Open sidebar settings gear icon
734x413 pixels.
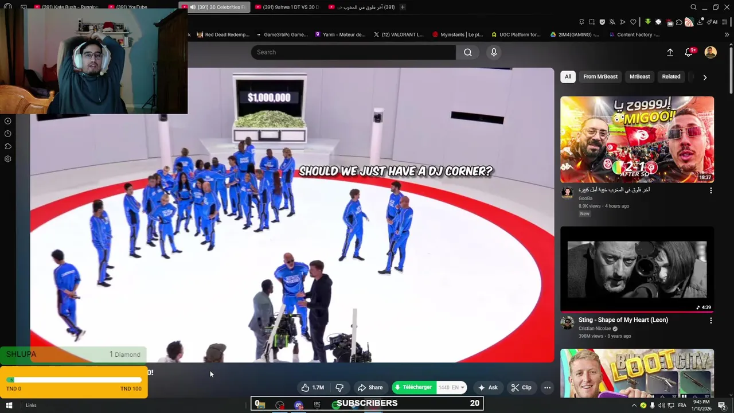click(x=8, y=159)
